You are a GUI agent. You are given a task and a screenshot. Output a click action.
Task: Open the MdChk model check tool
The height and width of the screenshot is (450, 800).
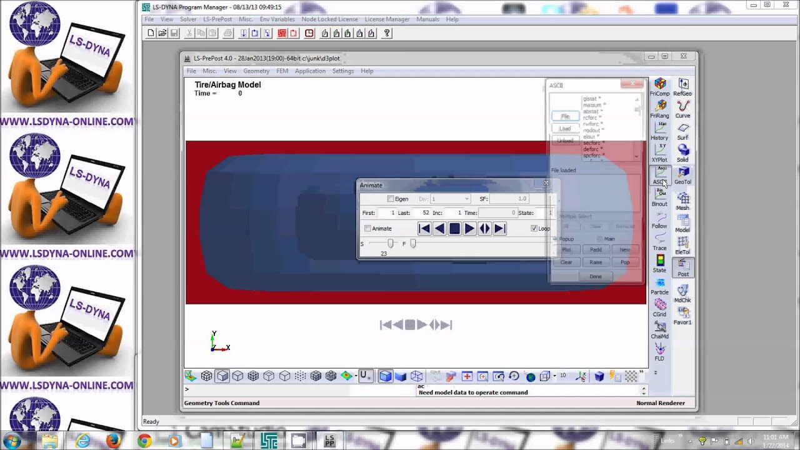coord(682,293)
